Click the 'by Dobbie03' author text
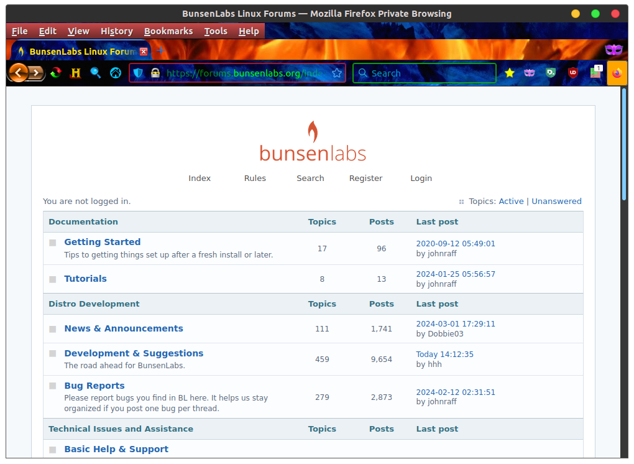Image resolution: width=634 pixels, height=464 pixels. point(440,334)
